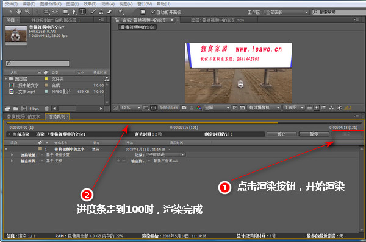The width and height of the screenshot is (366, 242).
Task: Click the timeline button icon in viewer
Action: (324, 108)
